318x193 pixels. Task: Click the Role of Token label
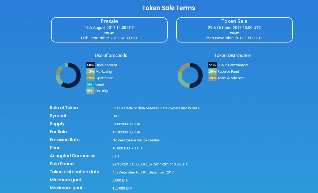coord(64,107)
